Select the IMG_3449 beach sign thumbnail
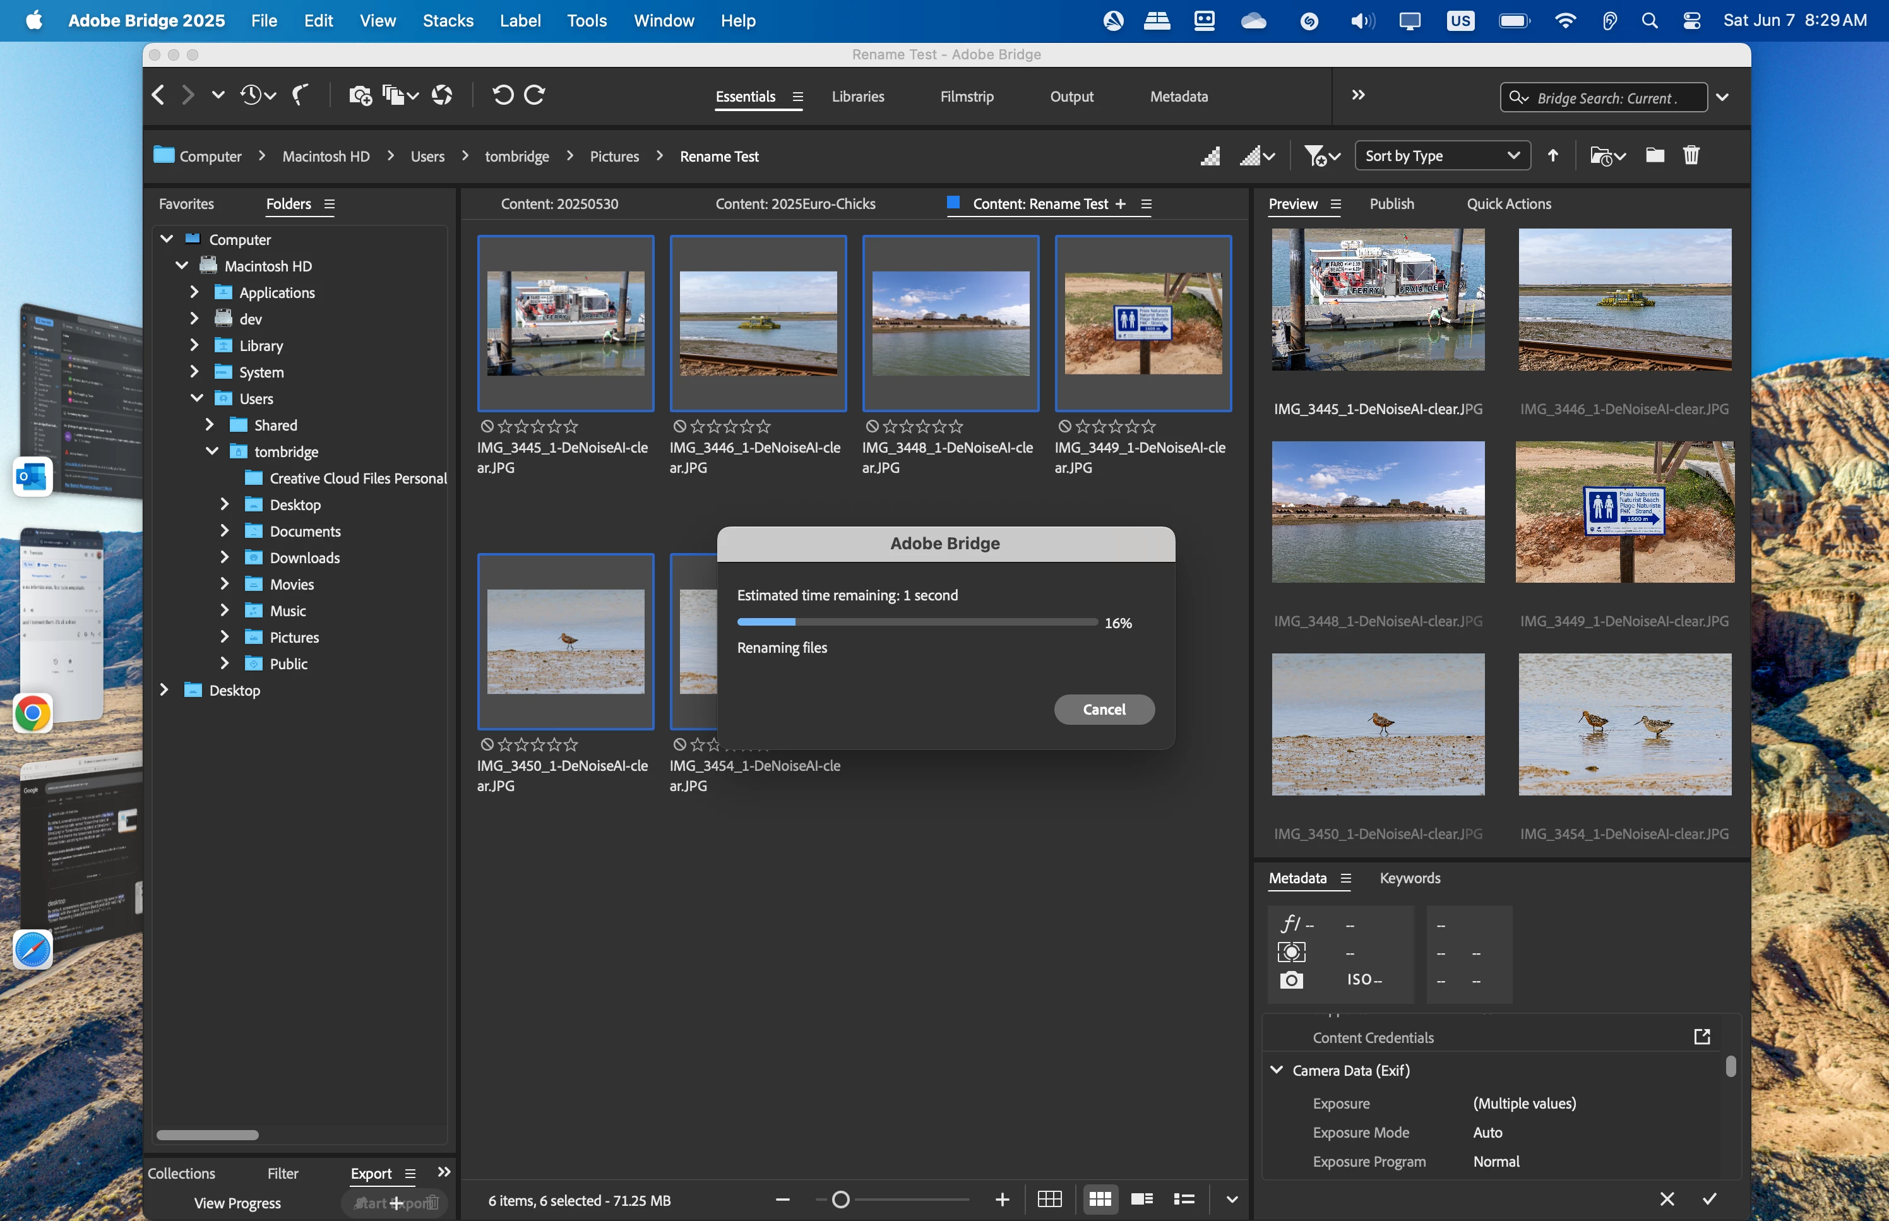Screen dimensions: 1889x1221 coord(1142,323)
